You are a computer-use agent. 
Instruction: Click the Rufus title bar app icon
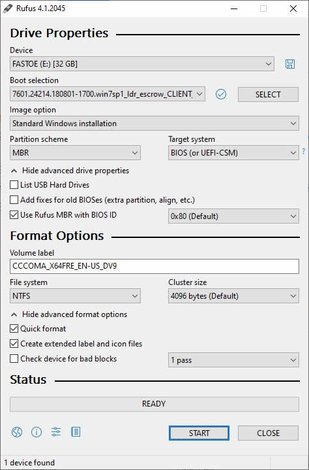8,8
